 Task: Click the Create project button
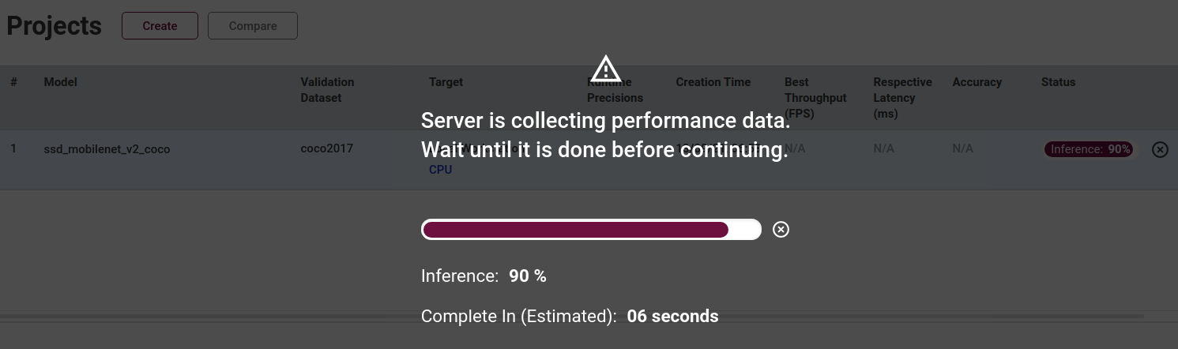tap(160, 25)
